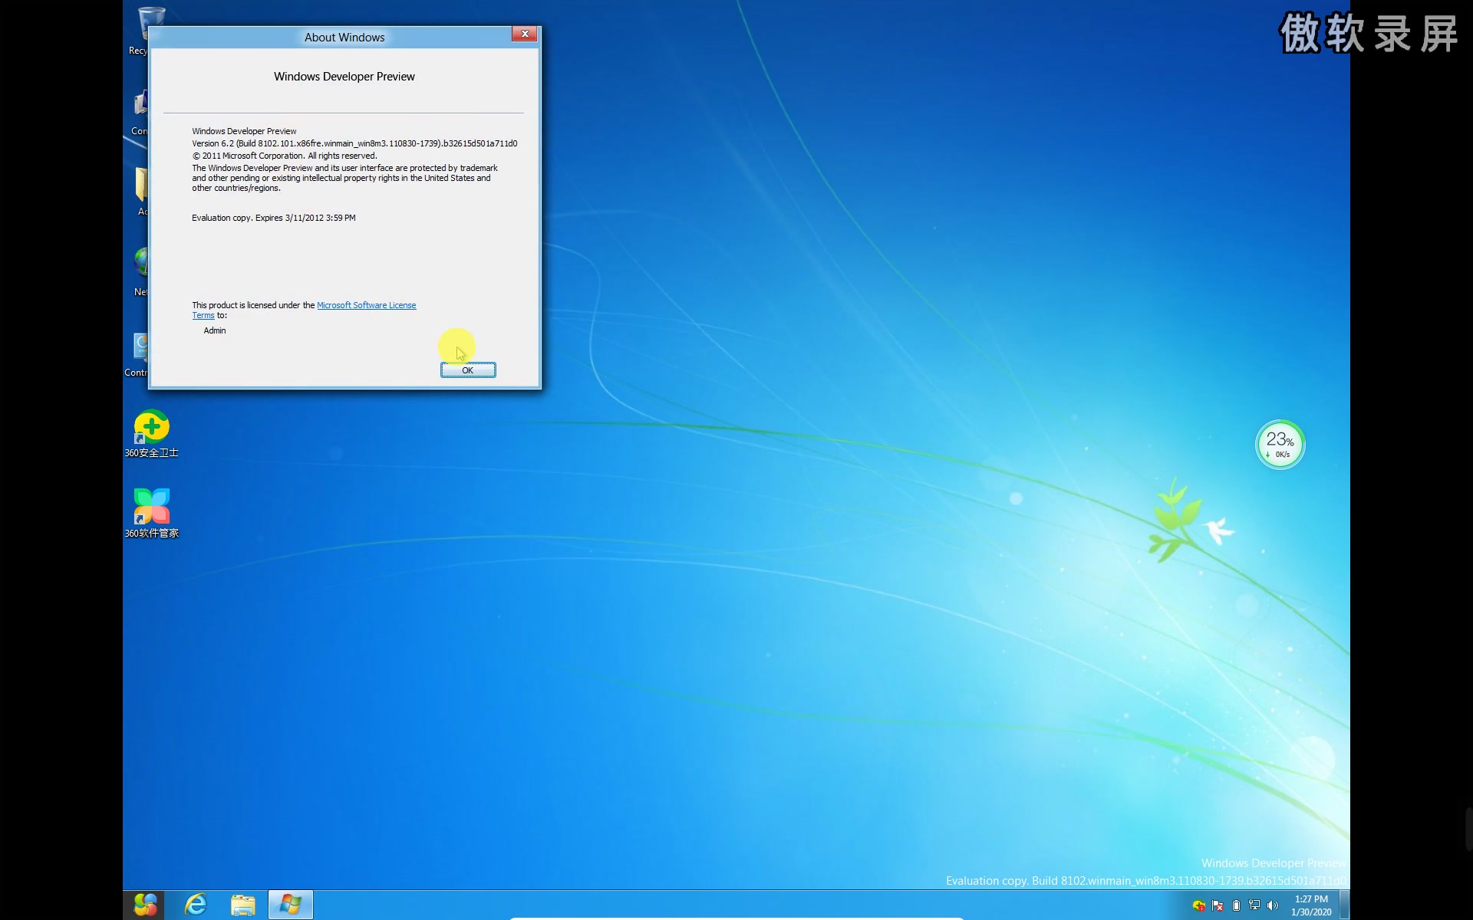Click OK in About Windows dialog
This screenshot has width=1473, height=920.
point(468,370)
